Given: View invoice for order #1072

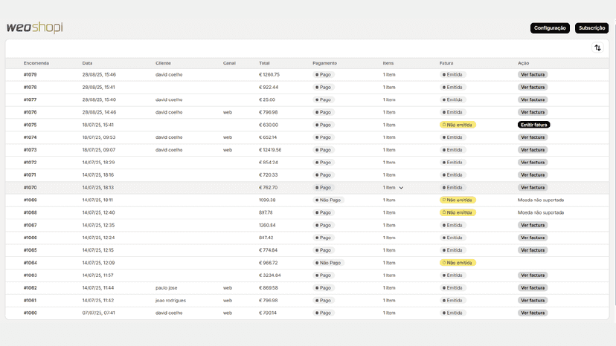Looking at the screenshot, I should (533, 163).
